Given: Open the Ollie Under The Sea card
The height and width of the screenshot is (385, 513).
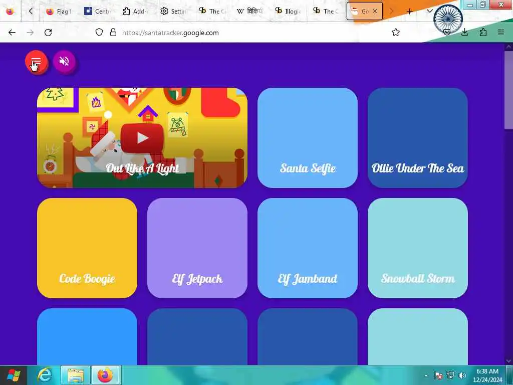Looking at the screenshot, I should coord(418,138).
